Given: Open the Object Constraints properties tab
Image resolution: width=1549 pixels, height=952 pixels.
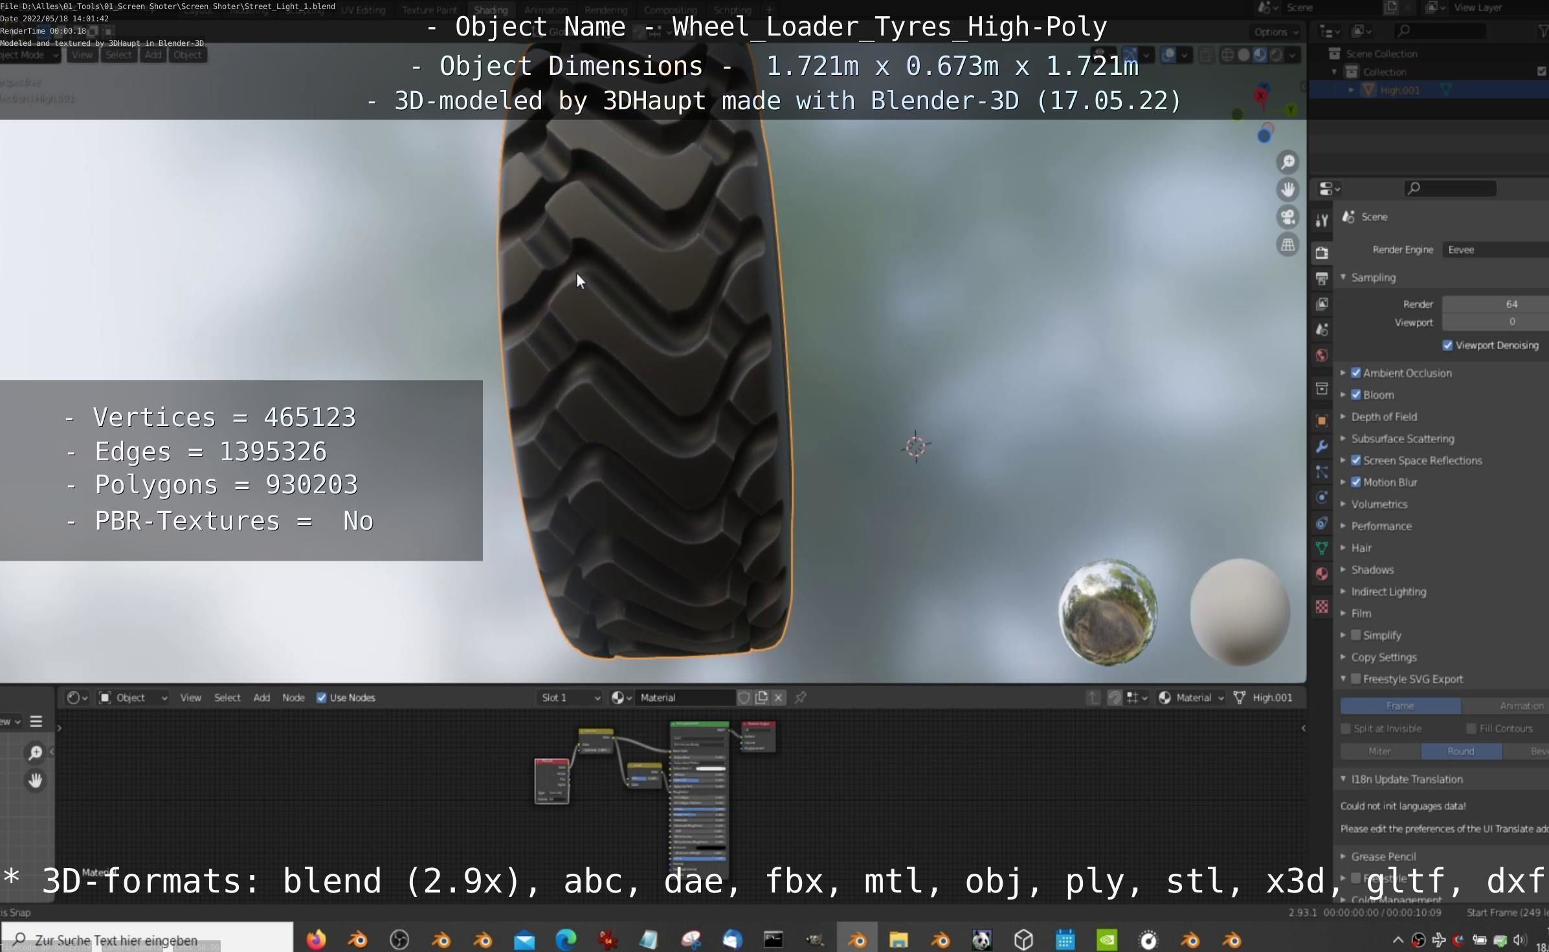Looking at the screenshot, I should (1322, 523).
